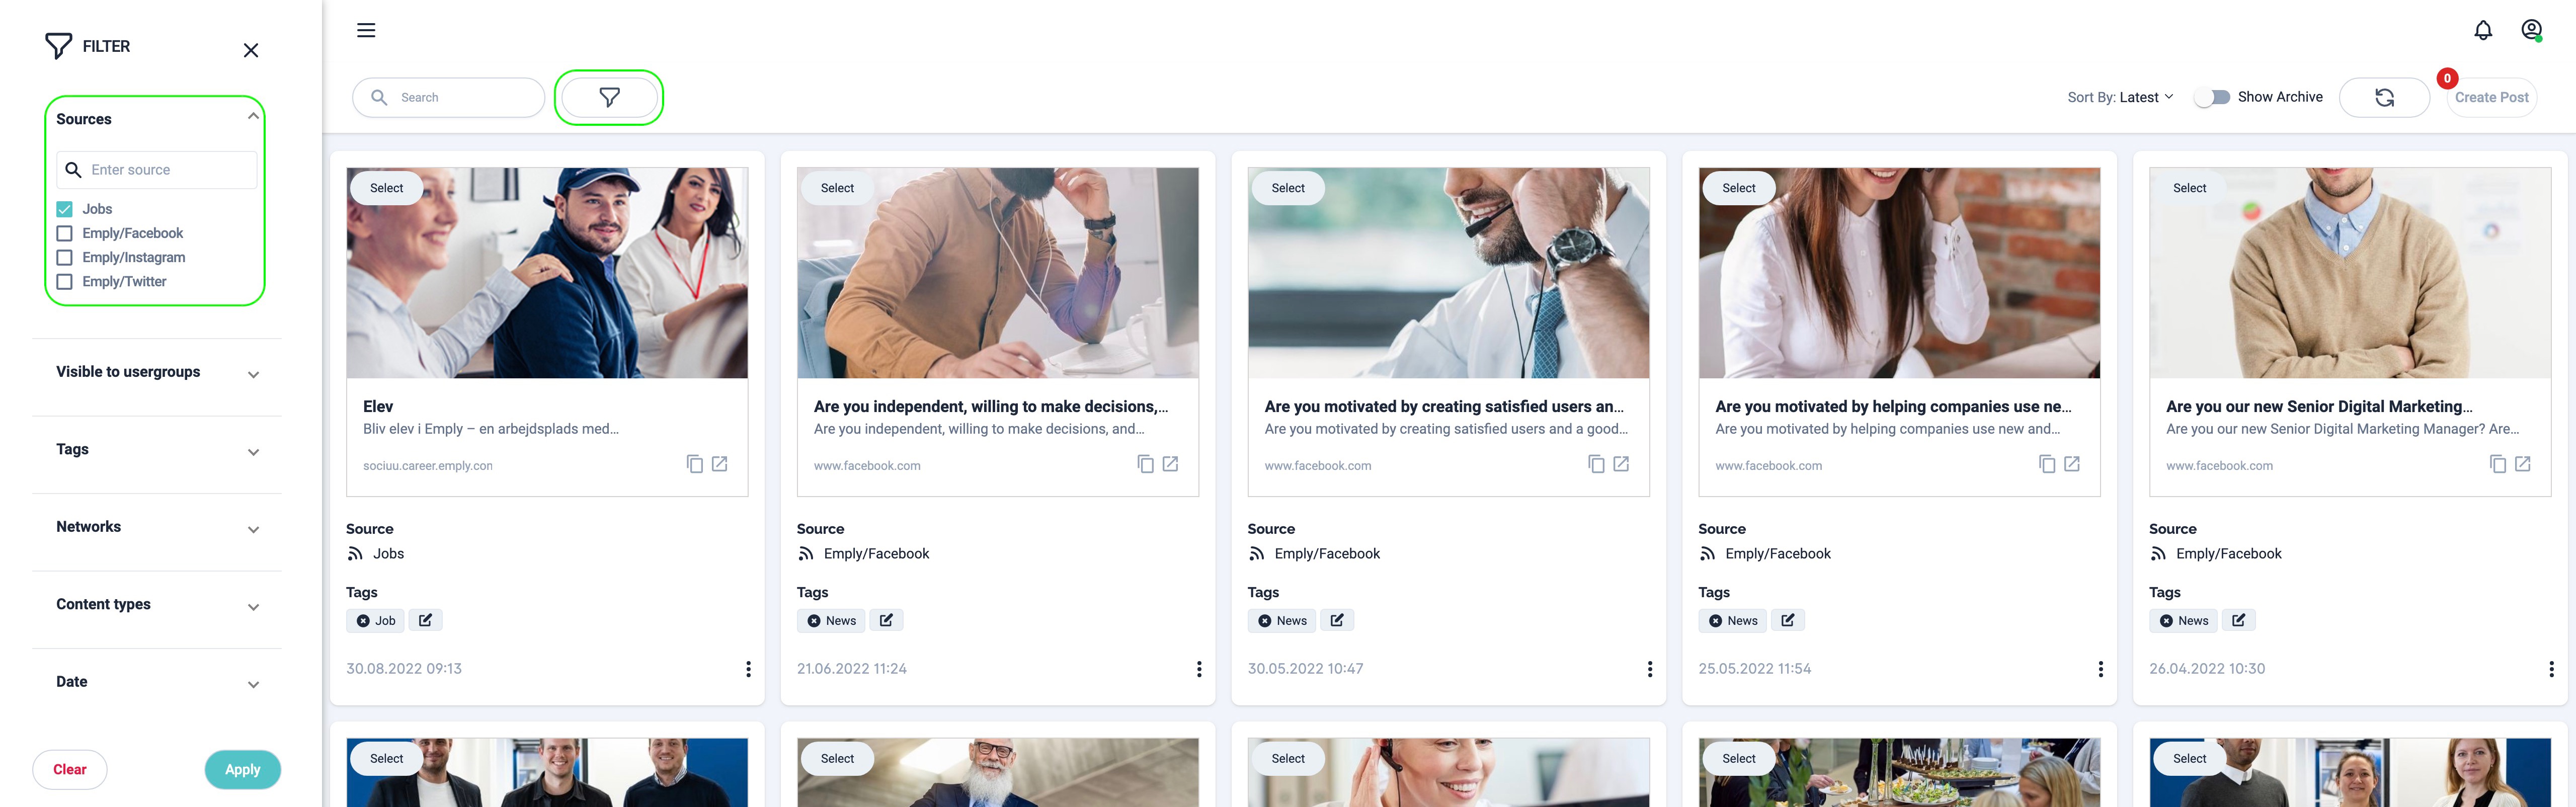Click the filter funnel button
The width and height of the screenshot is (2576, 807).
point(609,97)
